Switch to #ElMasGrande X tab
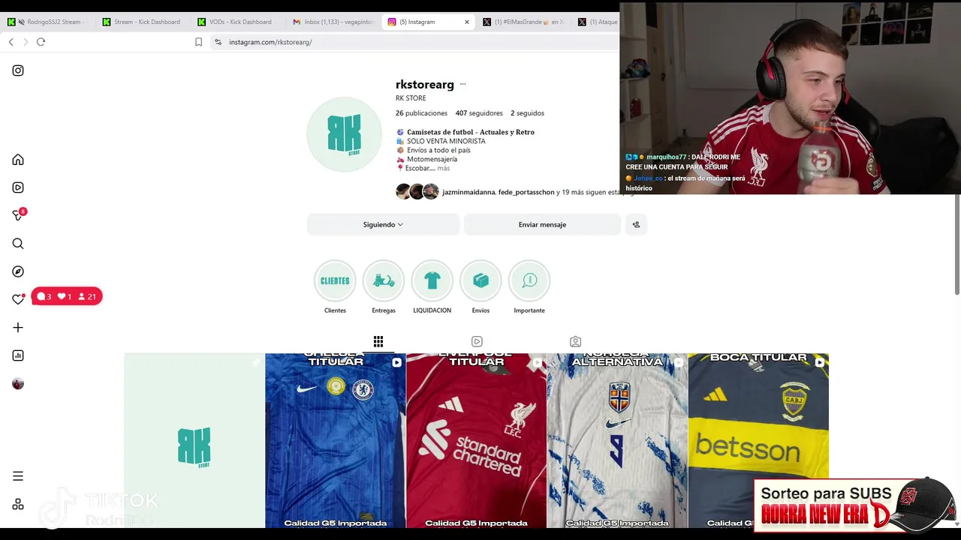This screenshot has width=961, height=540. pos(523,22)
